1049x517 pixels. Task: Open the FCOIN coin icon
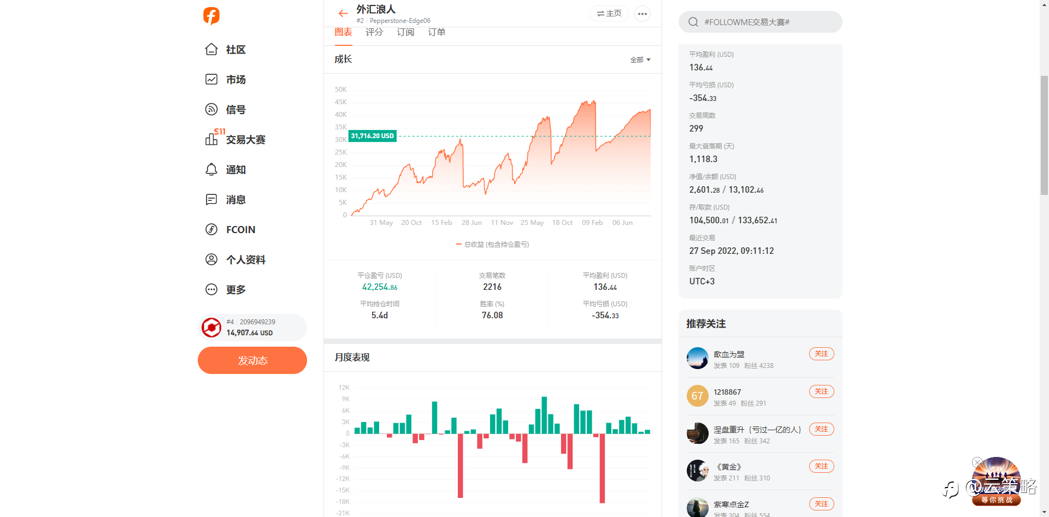(211, 230)
